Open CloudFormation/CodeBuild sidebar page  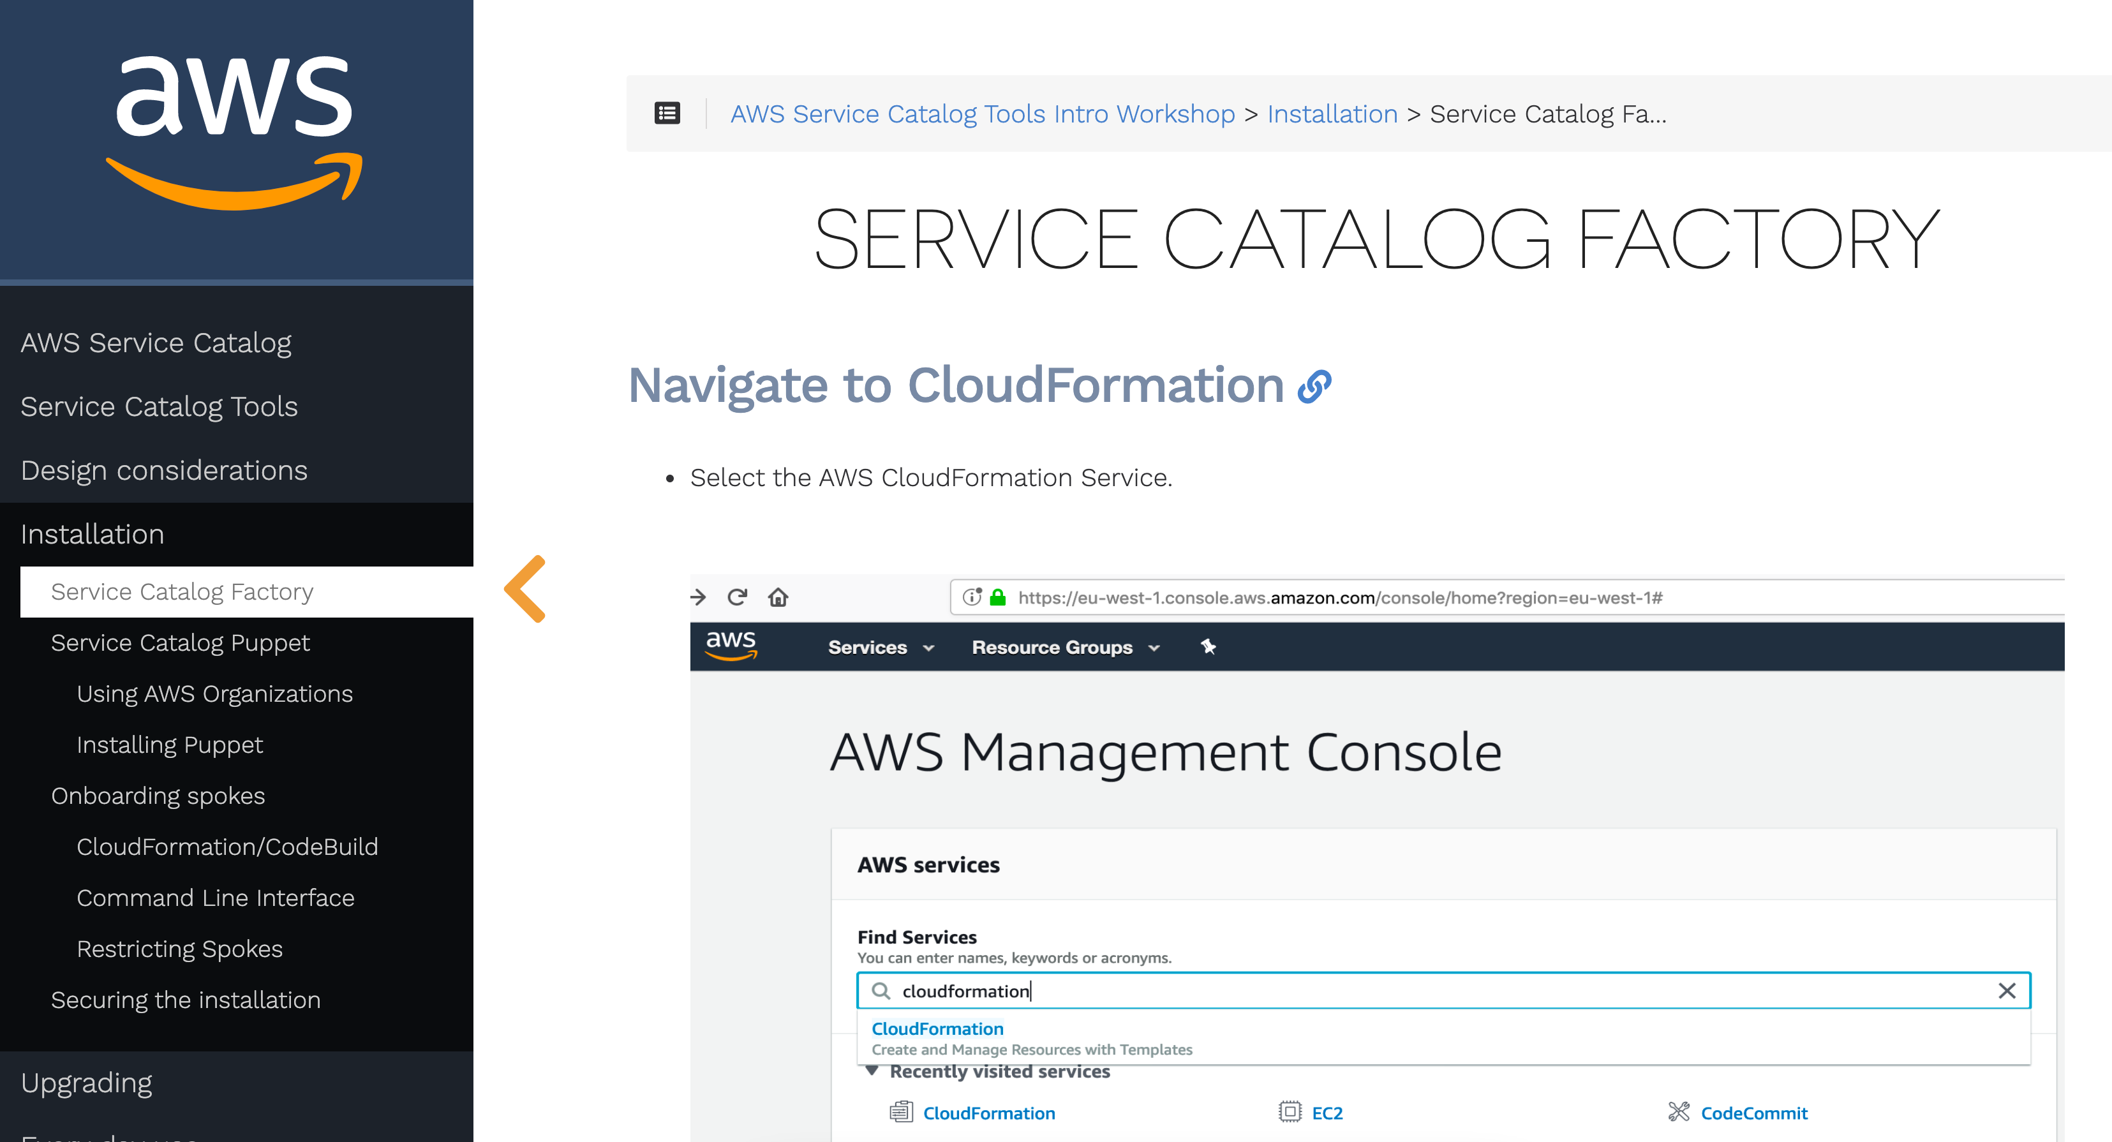[227, 847]
